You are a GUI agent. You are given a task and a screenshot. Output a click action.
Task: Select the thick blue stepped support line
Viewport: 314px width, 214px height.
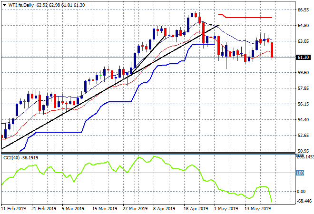click(120, 102)
